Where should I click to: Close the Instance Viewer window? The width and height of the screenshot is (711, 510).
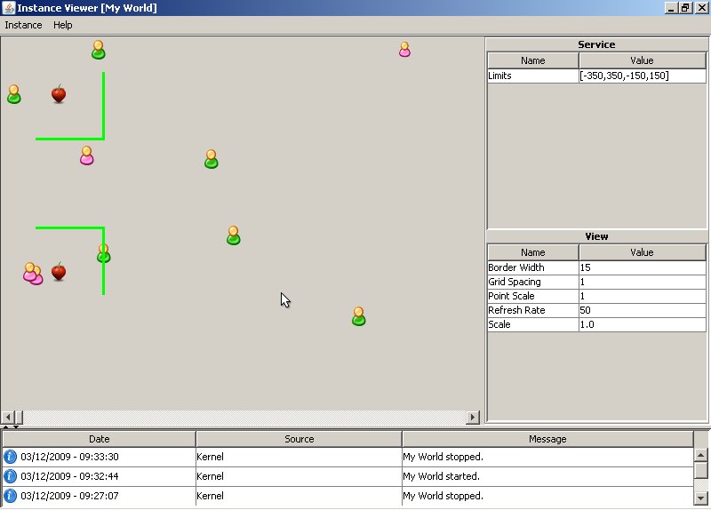701,8
